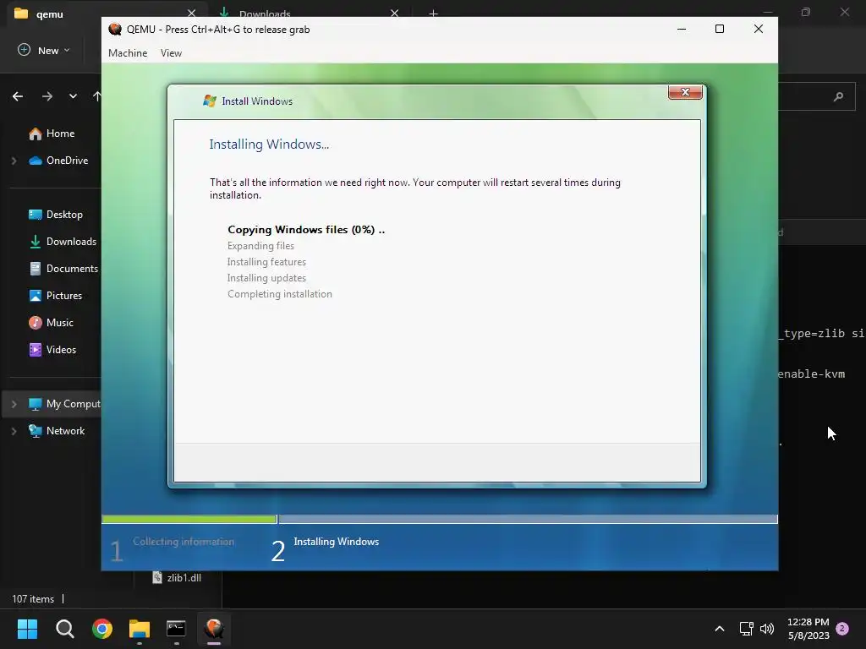The width and height of the screenshot is (866, 649).
Task: Launch Google Chrome from taskbar
Action: coord(102,629)
